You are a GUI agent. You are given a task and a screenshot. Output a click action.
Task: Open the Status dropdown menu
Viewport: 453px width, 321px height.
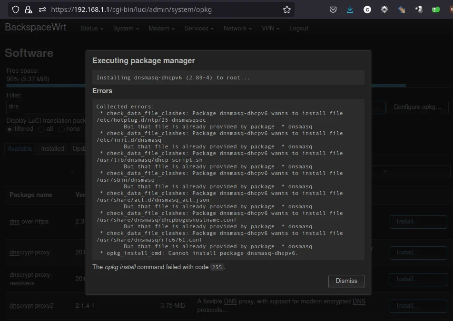click(91, 28)
